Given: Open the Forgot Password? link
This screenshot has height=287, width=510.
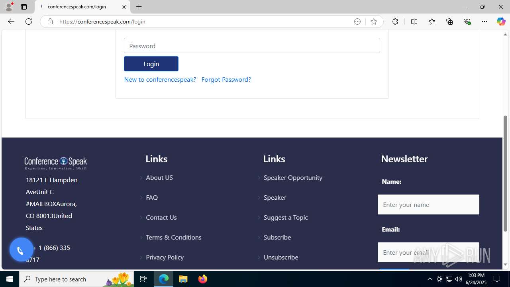Looking at the screenshot, I should coord(226,79).
